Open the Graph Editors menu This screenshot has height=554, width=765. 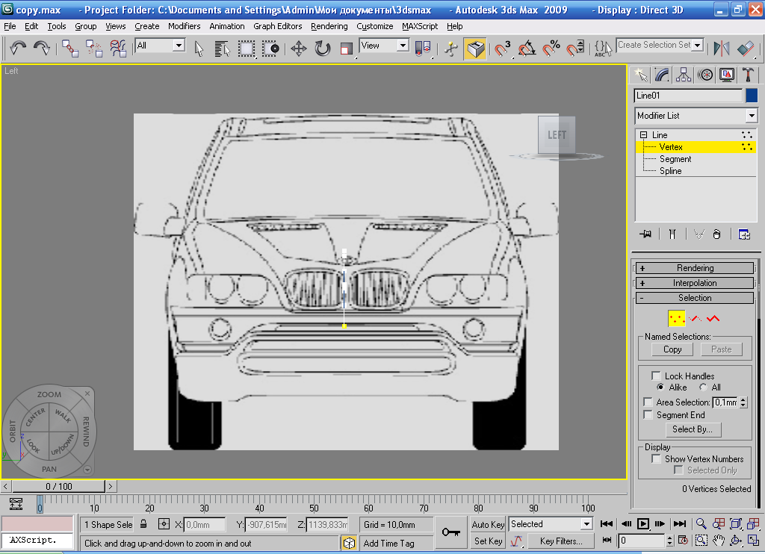(x=278, y=26)
